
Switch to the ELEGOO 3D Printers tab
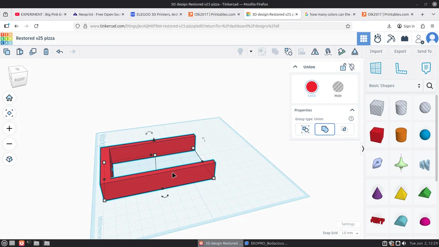point(156,14)
